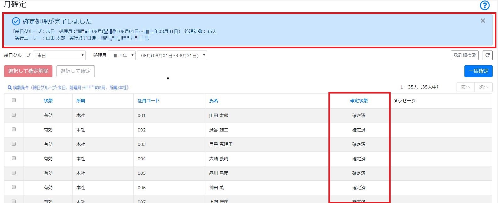Click the name 山田 太郎 in table
This screenshot has width=498, height=203.
point(219,115)
